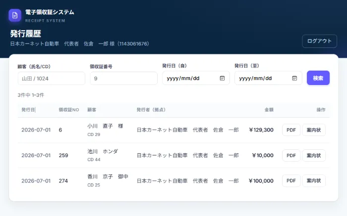The image size is (347, 216).
Task: Click customer code CD 29
Action: click(94, 134)
